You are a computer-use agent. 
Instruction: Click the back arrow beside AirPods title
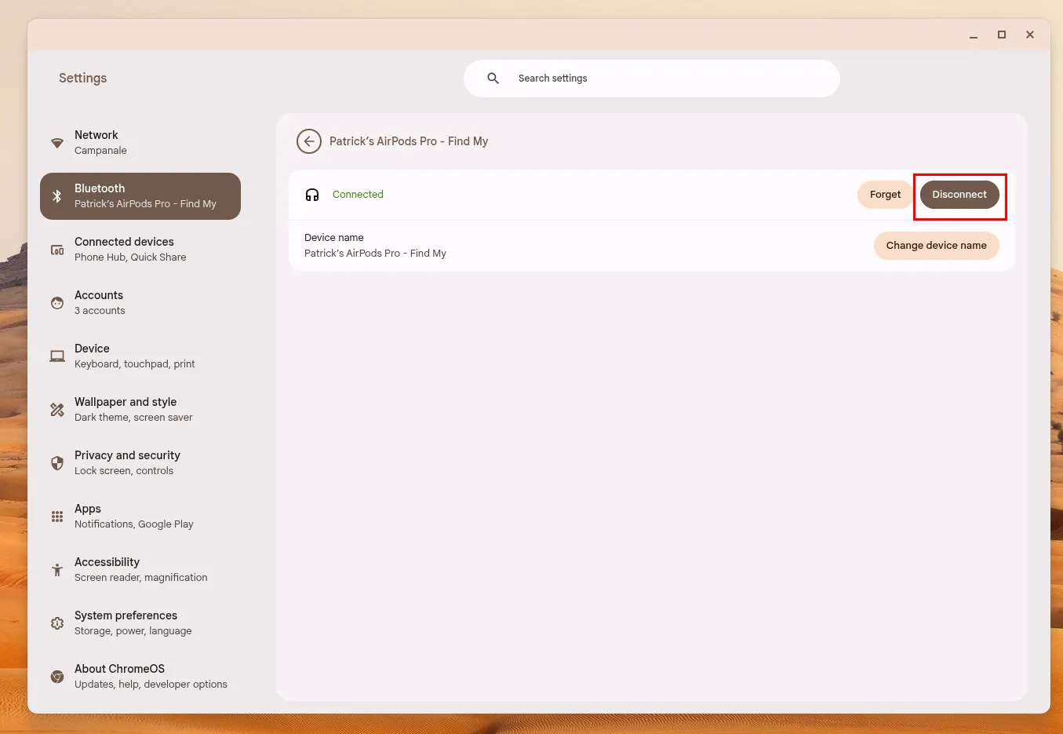pos(309,141)
